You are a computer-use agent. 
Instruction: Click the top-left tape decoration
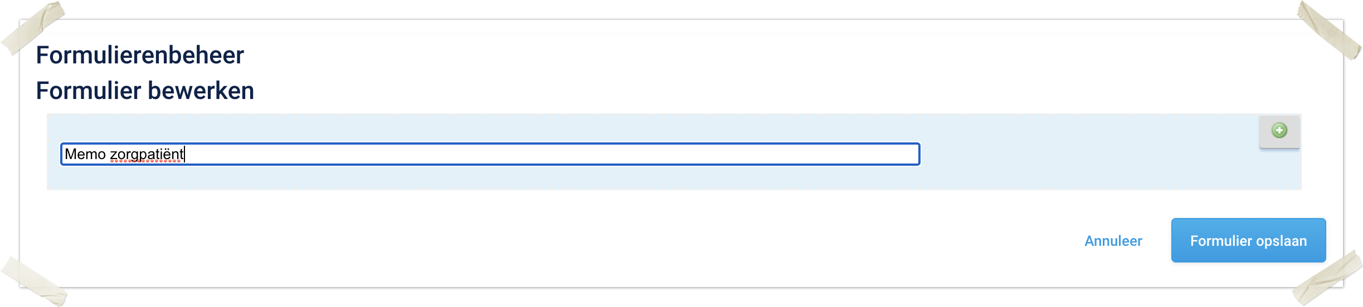coord(33,28)
